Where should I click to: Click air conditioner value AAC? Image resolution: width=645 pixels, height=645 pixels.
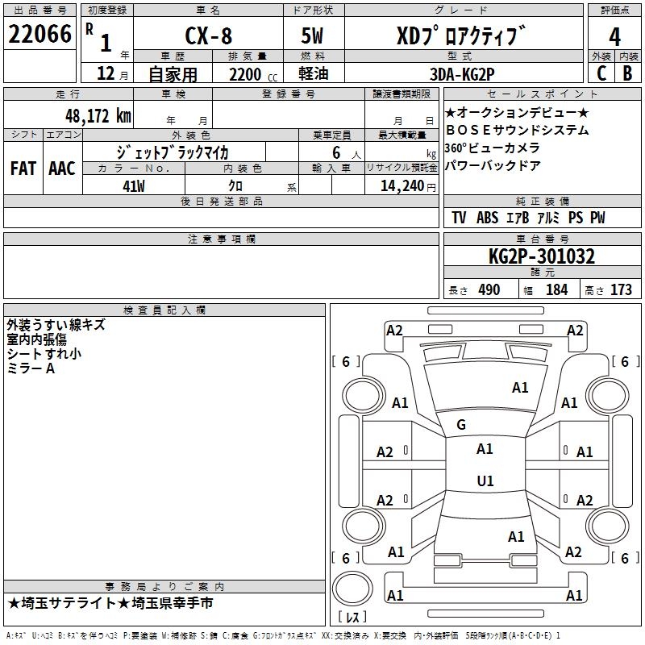(x=62, y=169)
